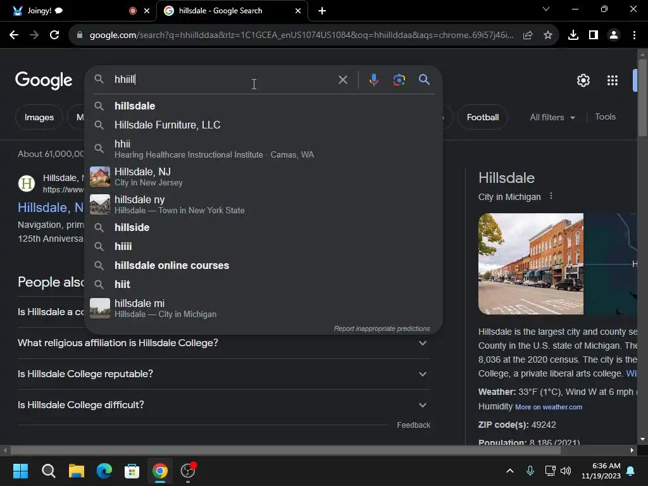Open tab search dropdown arrow

point(546,9)
